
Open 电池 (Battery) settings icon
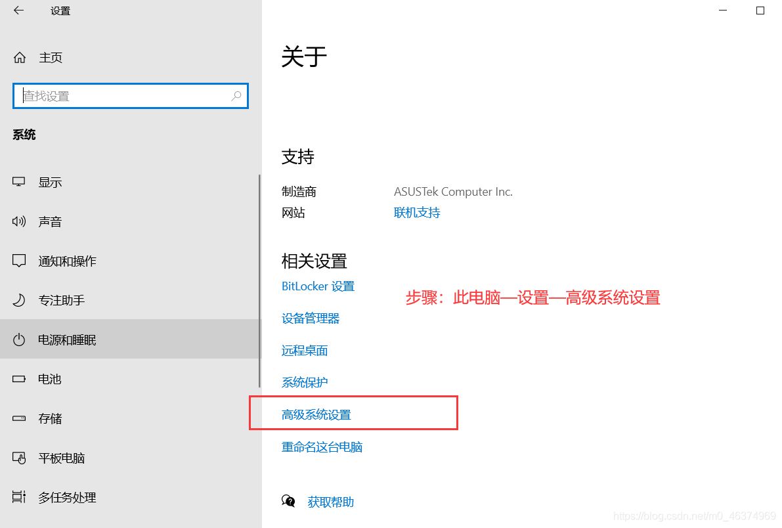tap(18, 379)
